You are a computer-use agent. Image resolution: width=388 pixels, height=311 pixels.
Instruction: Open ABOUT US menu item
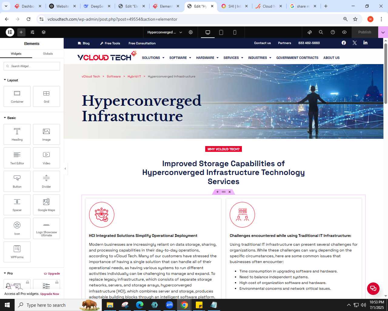[x=331, y=58]
